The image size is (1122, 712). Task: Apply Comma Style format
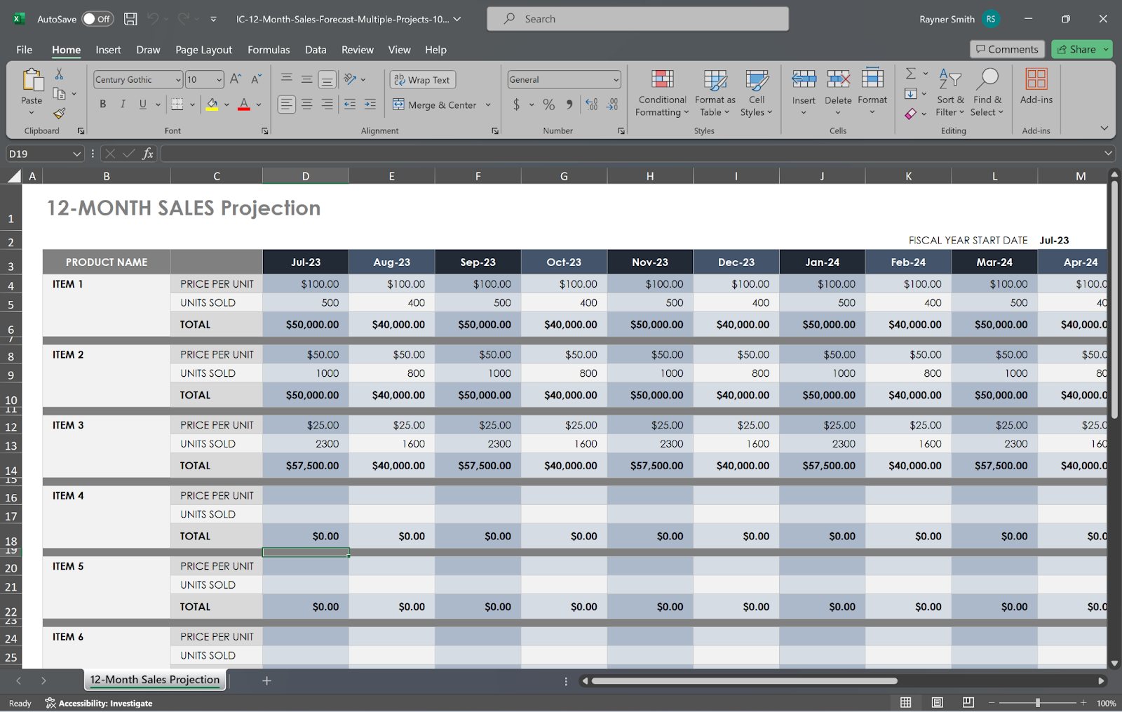click(569, 105)
